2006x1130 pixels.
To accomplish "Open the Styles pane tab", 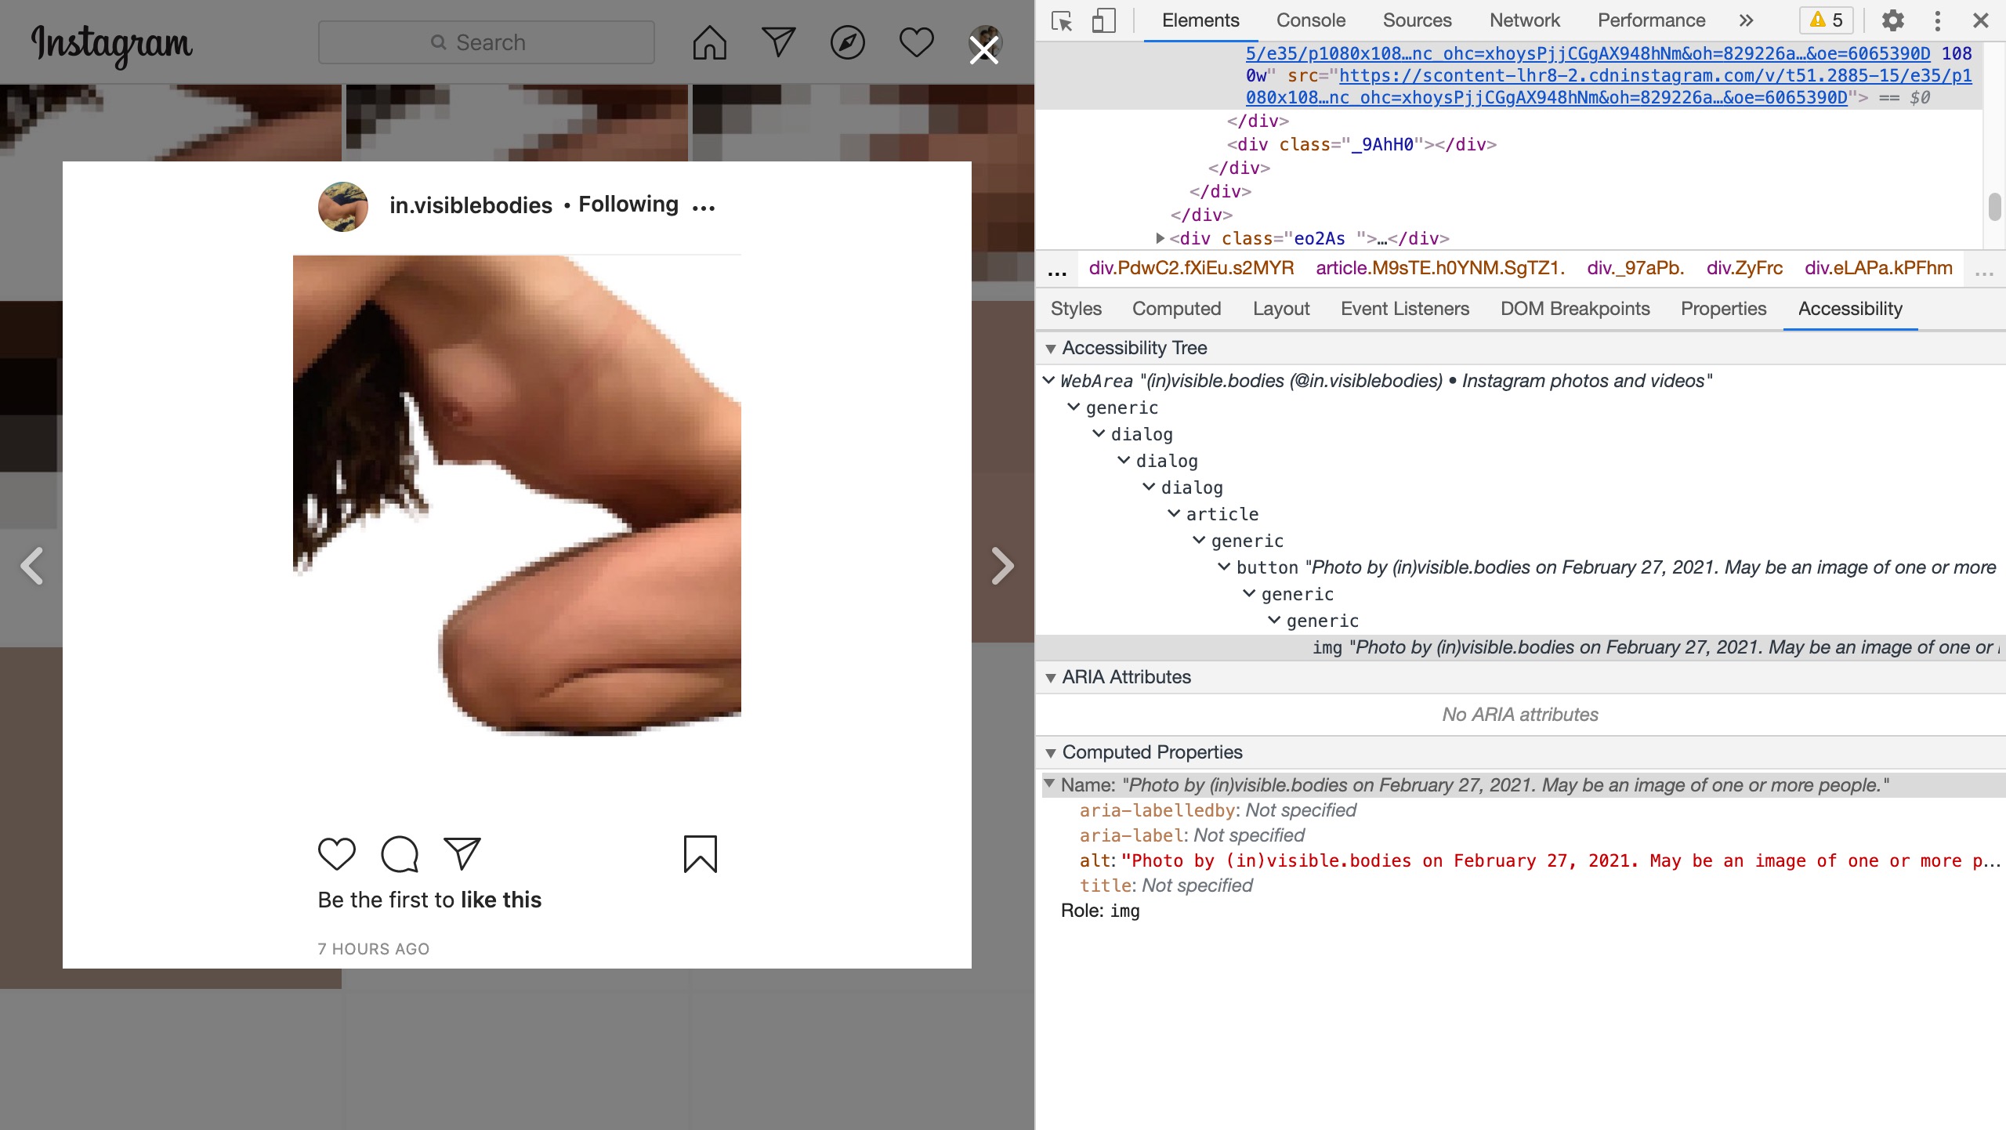I will point(1076,309).
